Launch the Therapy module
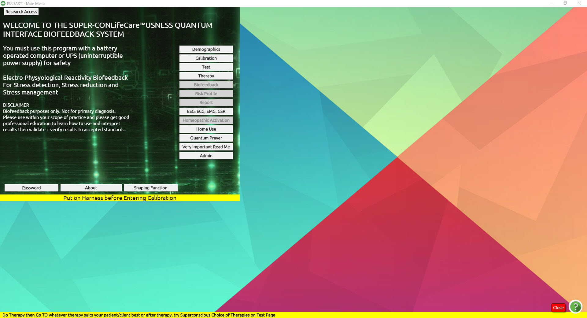Screen dimensions: 587x318 coord(206,76)
